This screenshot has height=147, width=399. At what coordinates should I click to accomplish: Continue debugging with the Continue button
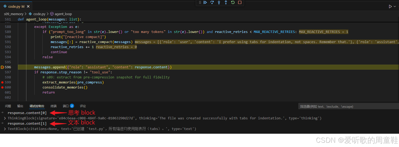click(x=205, y=2)
